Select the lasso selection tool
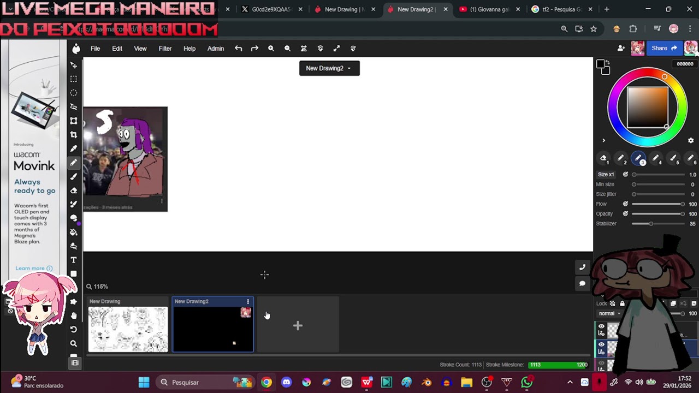699x393 pixels. click(x=74, y=107)
